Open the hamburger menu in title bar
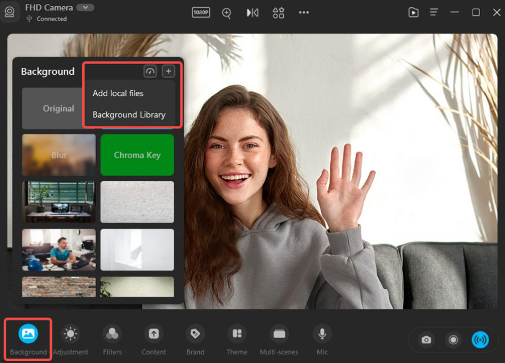 (x=434, y=12)
